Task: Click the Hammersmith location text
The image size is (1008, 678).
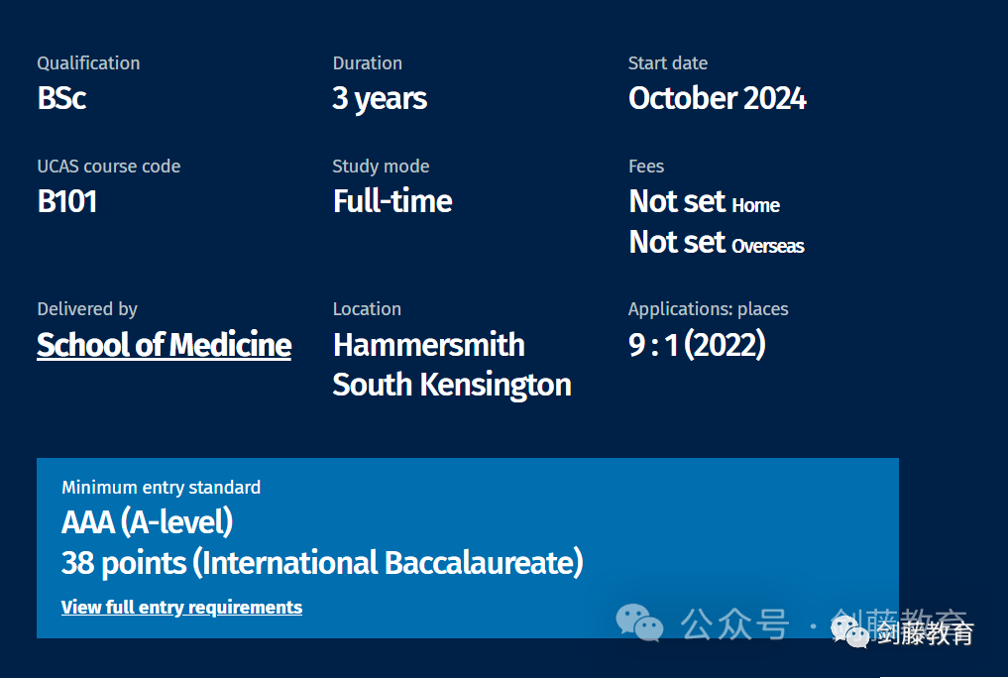Action: point(429,345)
